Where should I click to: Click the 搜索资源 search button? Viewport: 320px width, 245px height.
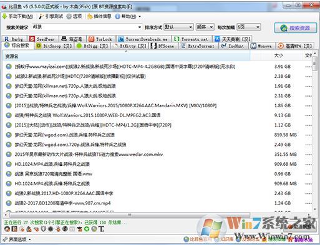296,28
